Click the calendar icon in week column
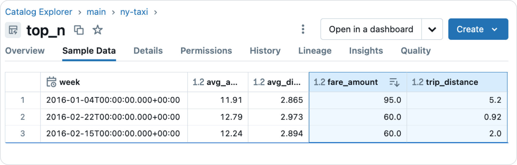Image resolution: width=517 pixels, height=165 pixels. click(x=51, y=82)
